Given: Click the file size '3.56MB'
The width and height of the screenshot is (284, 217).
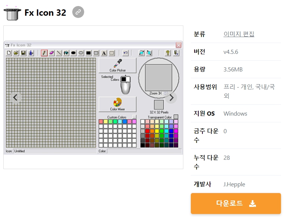Looking at the screenshot, I should [233, 70].
